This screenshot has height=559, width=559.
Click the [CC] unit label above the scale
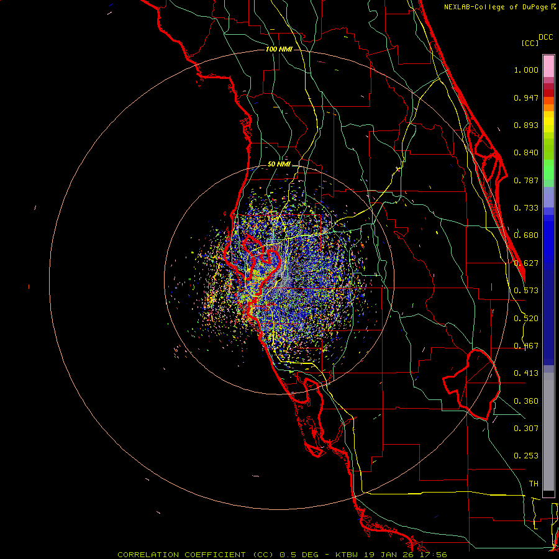(530, 43)
